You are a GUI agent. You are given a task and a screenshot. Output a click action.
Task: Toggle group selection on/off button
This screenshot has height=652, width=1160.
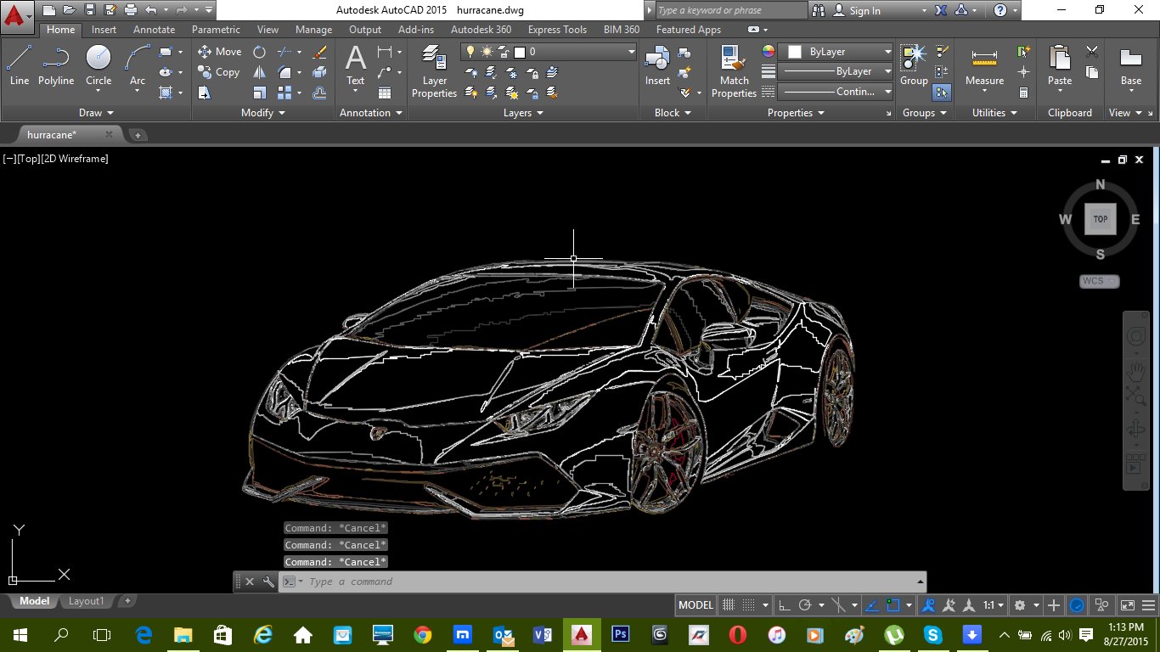941,93
